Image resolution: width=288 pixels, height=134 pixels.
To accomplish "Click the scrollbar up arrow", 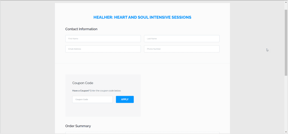I will [x=286, y=2].
